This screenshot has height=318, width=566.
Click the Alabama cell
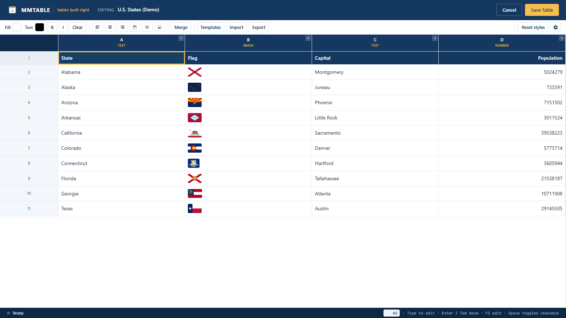pos(121,72)
